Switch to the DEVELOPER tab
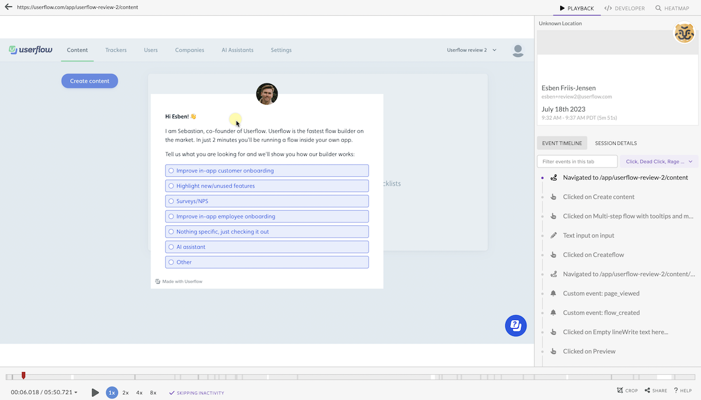Screen dimensions: 701x400 [x=624, y=8]
